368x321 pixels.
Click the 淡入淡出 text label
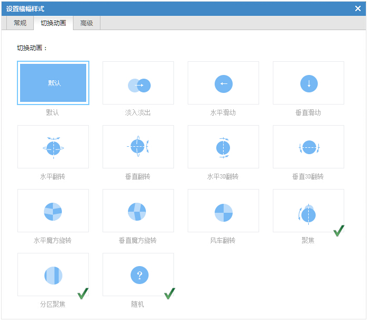(138, 112)
